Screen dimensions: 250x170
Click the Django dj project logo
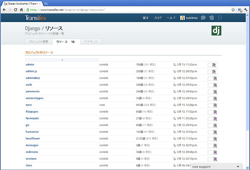pyautogui.click(x=216, y=30)
